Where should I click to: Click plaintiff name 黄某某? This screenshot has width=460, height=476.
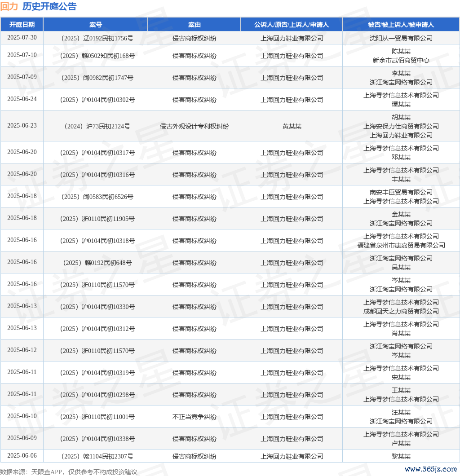(292, 126)
